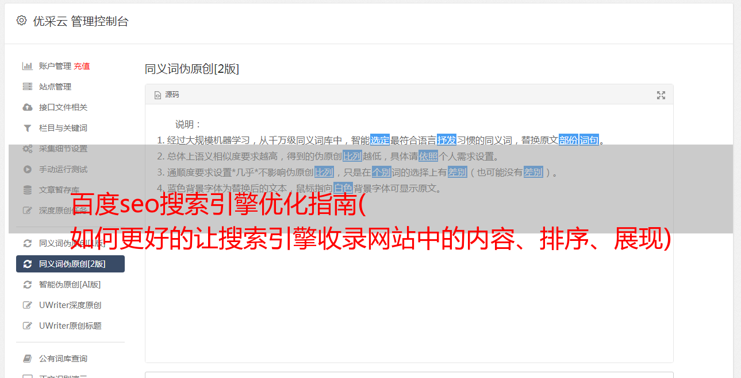Select 智能伪原创[AI版] menu entry
The width and height of the screenshot is (741, 378).
coord(70,285)
